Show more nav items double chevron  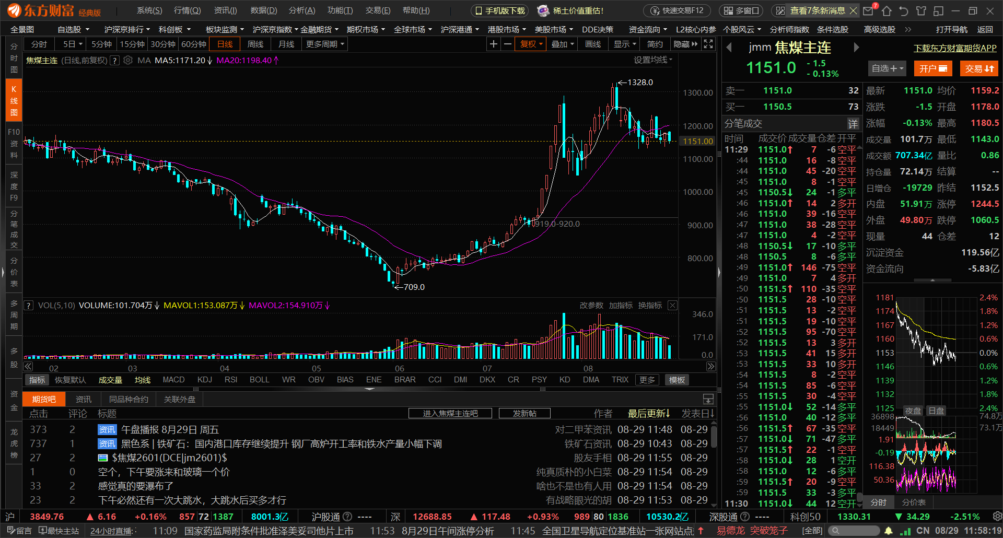tap(908, 30)
